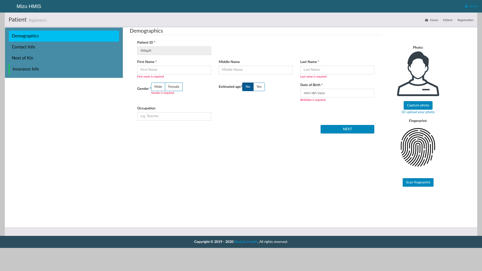Open the Contact Info section
482x271 pixels.
pos(24,47)
